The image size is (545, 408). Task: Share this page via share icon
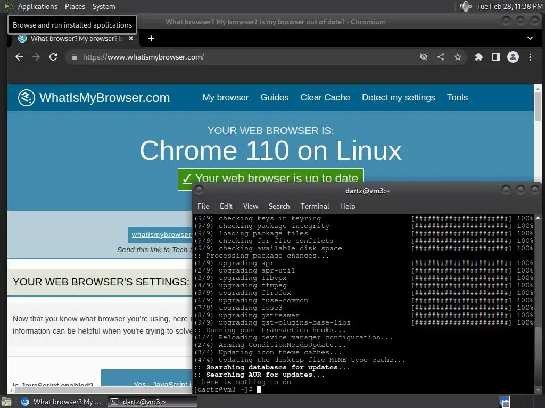(x=440, y=57)
